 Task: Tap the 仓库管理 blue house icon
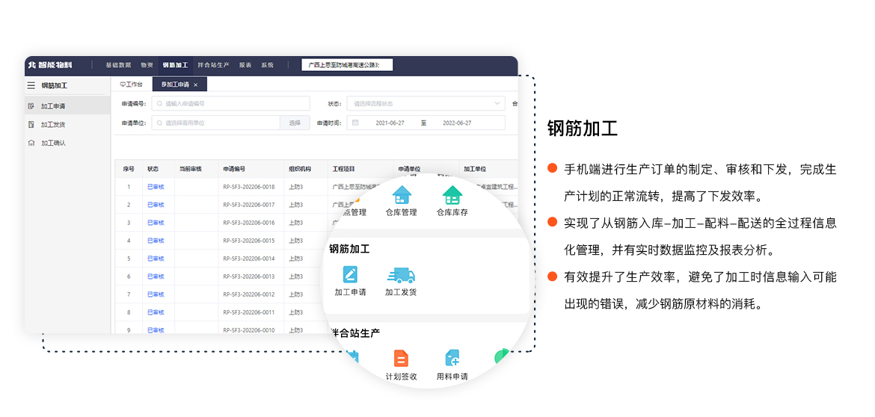[402, 195]
